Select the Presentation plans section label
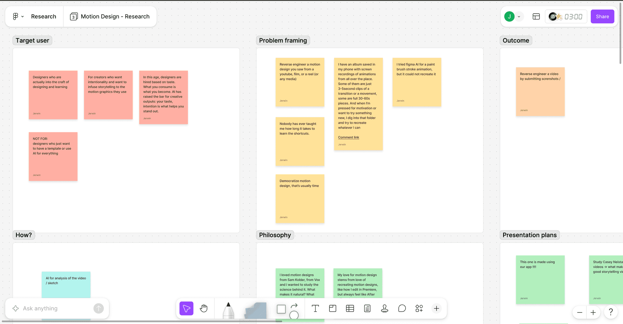The height and width of the screenshot is (324, 623). coord(530,235)
